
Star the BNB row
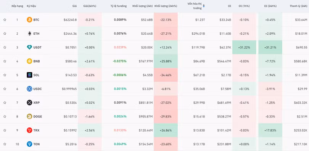pyautogui.click(x=5, y=61)
